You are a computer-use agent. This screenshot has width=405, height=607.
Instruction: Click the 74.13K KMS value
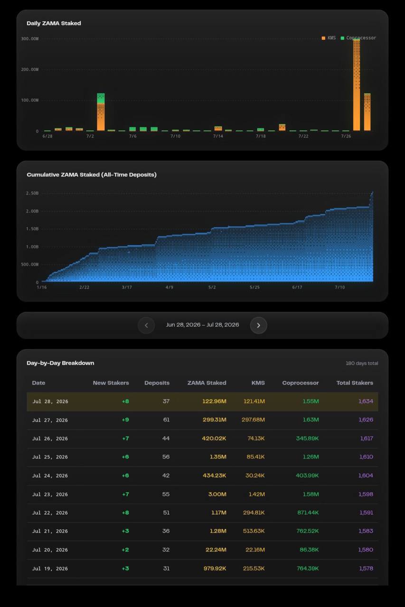[x=255, y=439]
